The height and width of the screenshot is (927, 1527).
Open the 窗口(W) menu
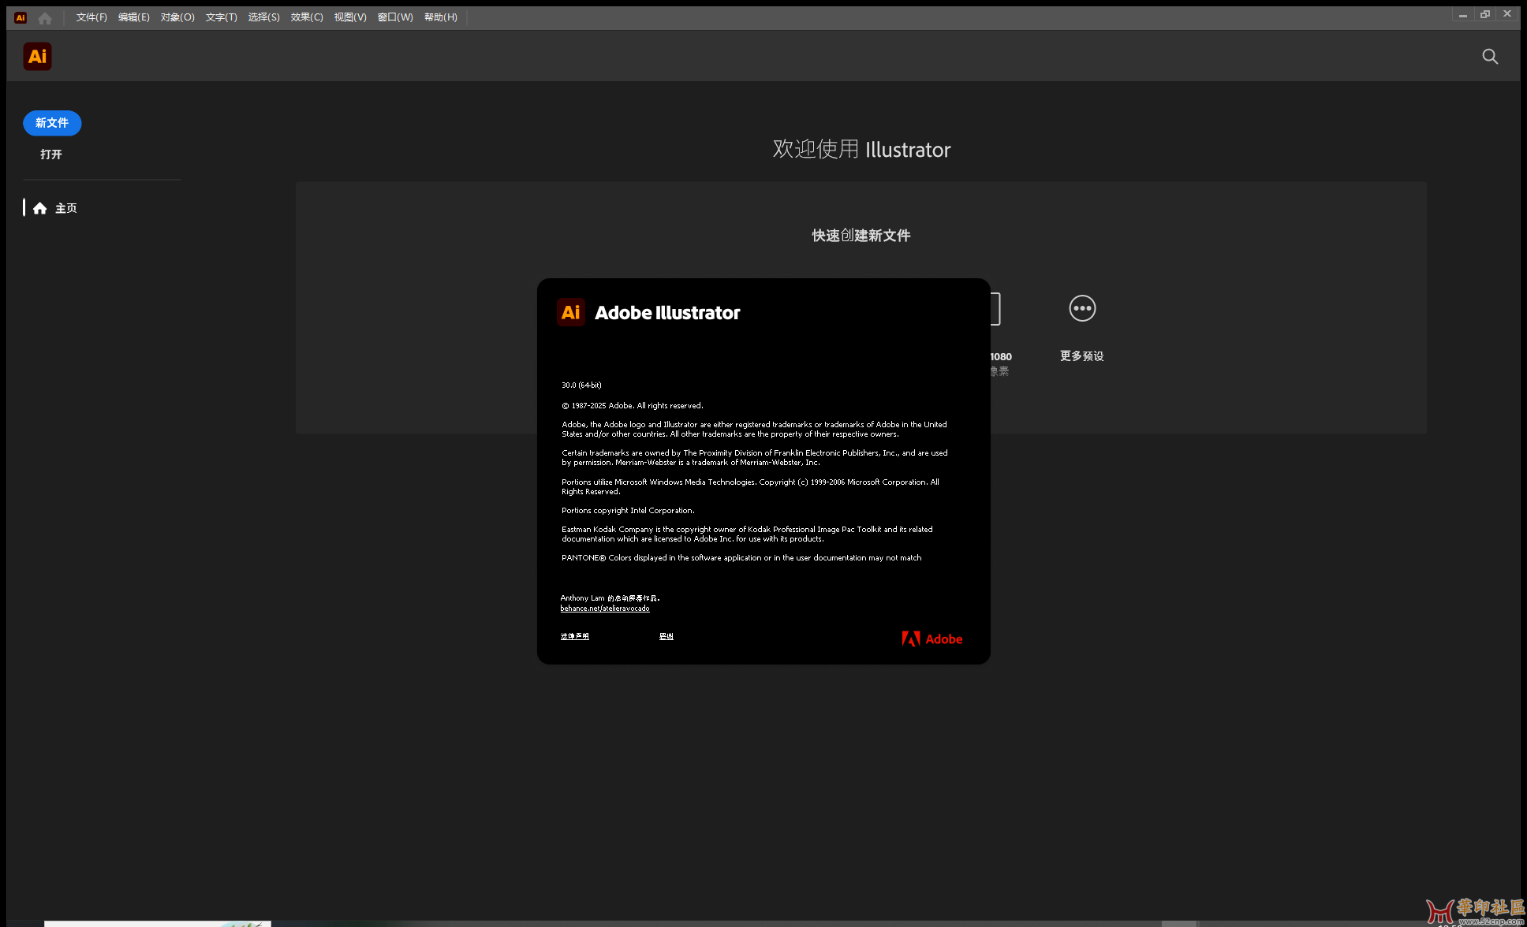[x=395, y=17]
